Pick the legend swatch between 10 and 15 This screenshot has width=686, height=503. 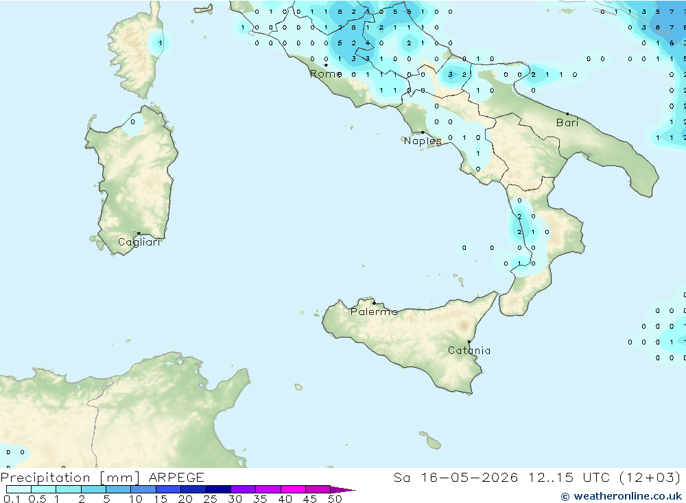coord(143,489)
